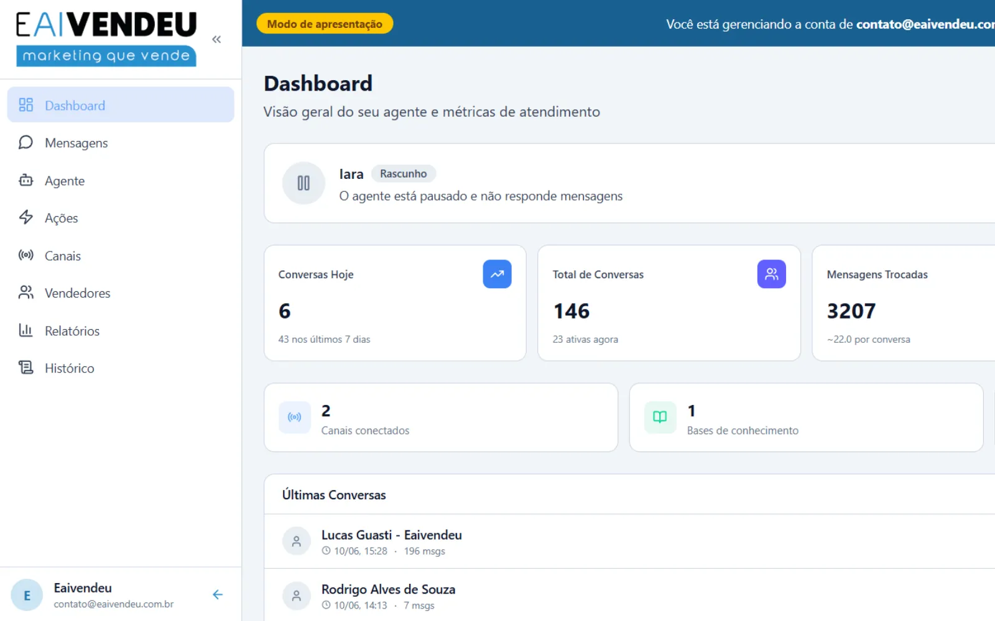The width and height of the screenshot is (995, 621).
Task: Click the 2 Canais conectados label
Action: pyautogui.click(x=365, y=430)
